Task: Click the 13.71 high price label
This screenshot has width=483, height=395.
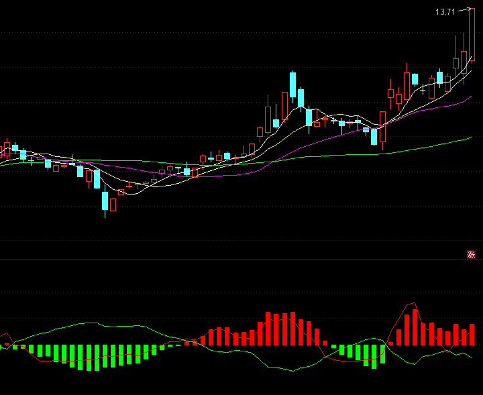Action: click(445, 12)
